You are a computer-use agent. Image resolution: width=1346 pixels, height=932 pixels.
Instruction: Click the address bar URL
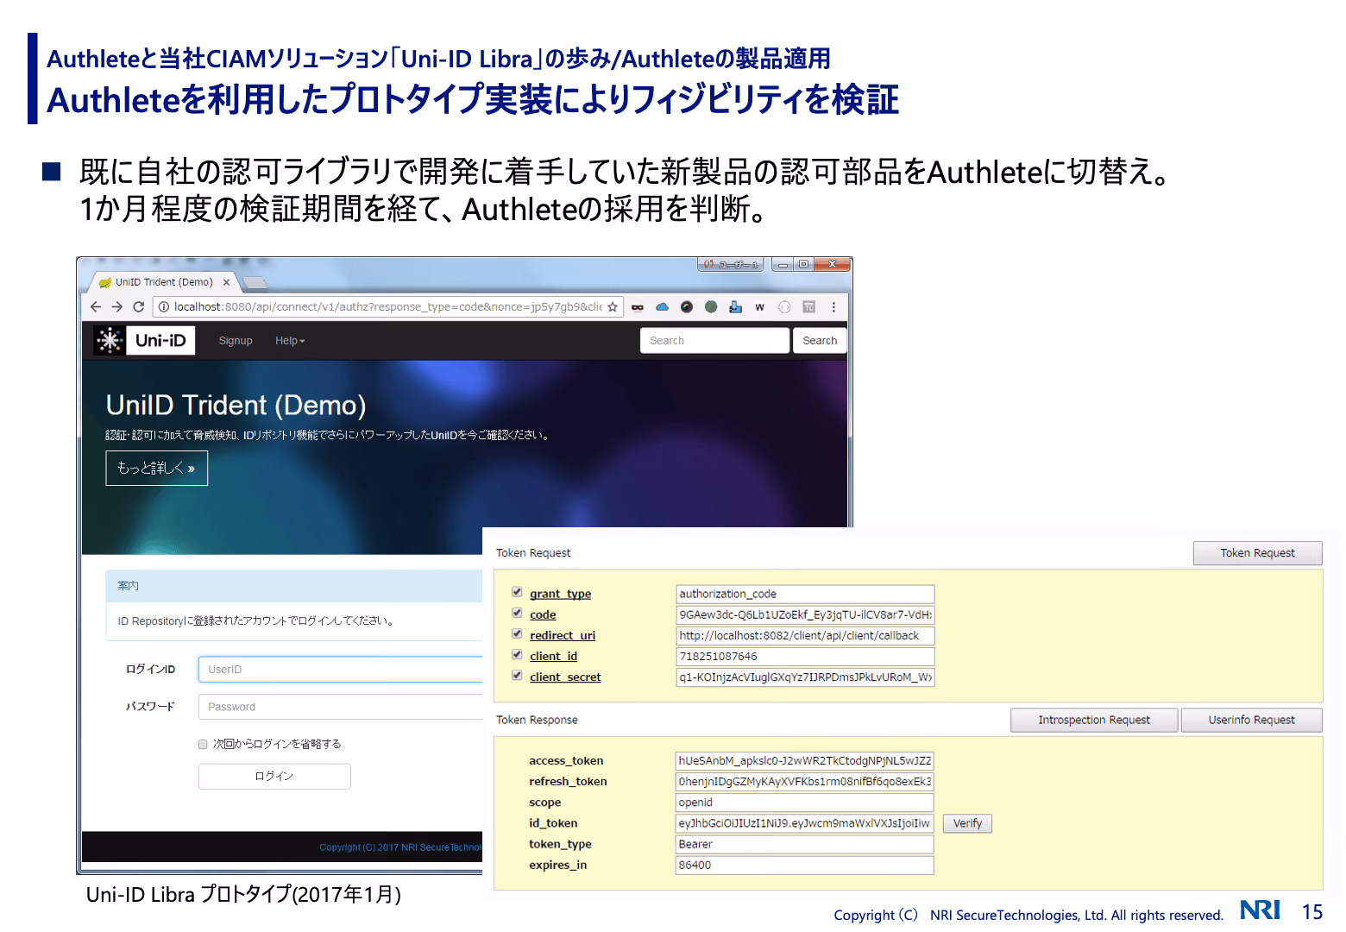point(387,307)
